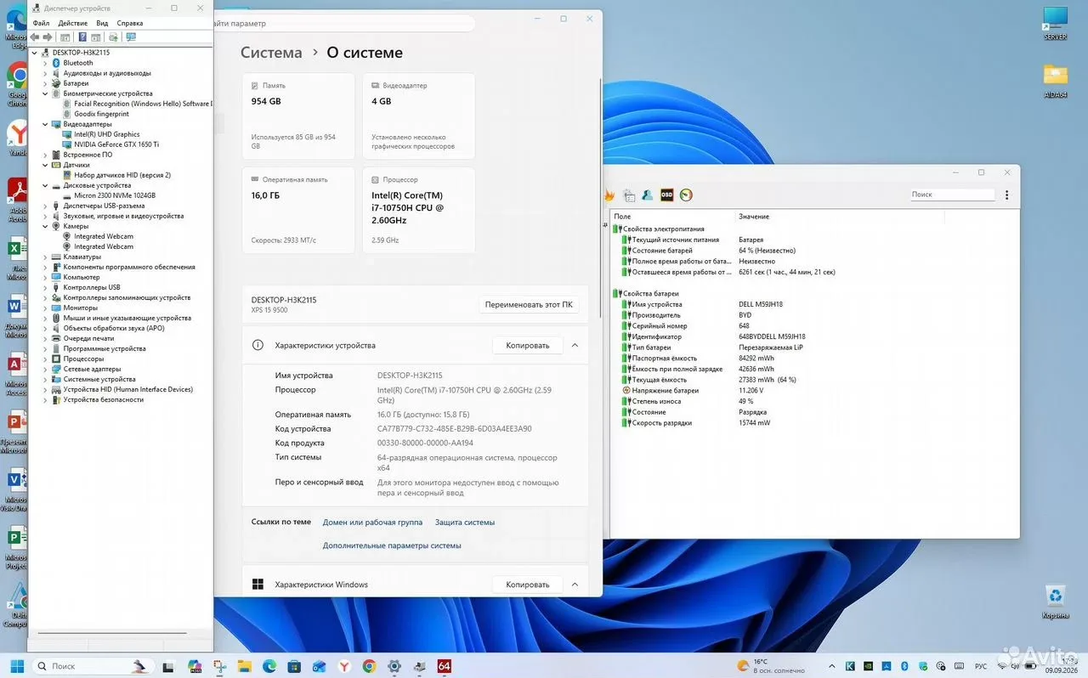Click the Видеоадаптер card in Settings
1088x678 pixels.
coord(419,116)
